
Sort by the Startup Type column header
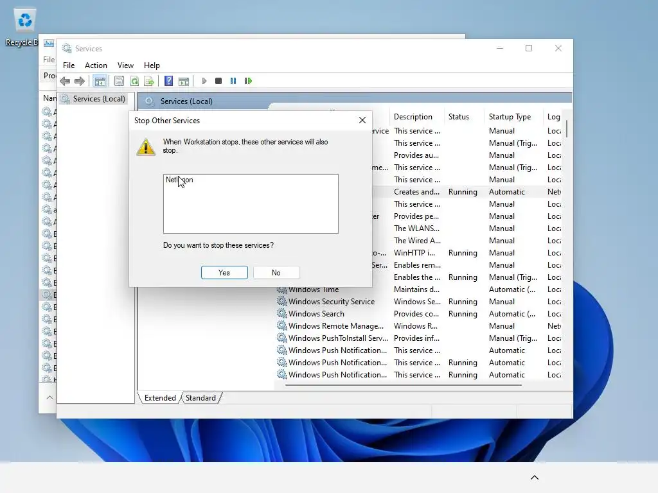pyautogui.click(x=510, y=117)
